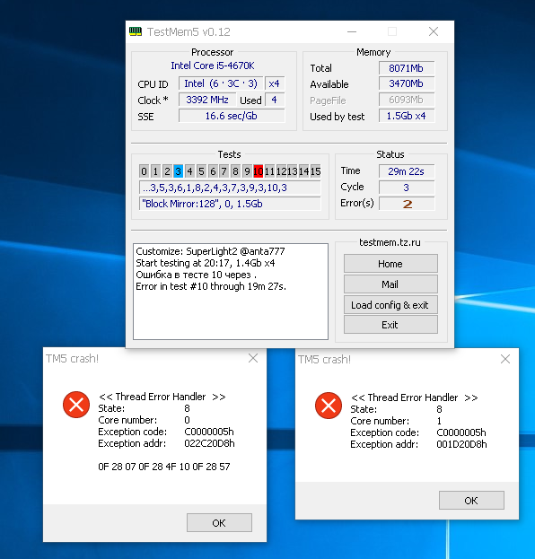Screen dimensions: 535x559
Task: Confirm OK in core 0 crash dialog
Action: 219,523
